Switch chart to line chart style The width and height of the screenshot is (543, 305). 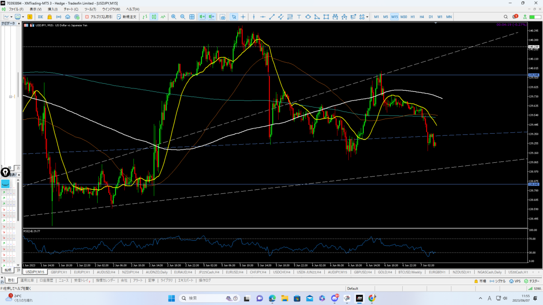163,17
